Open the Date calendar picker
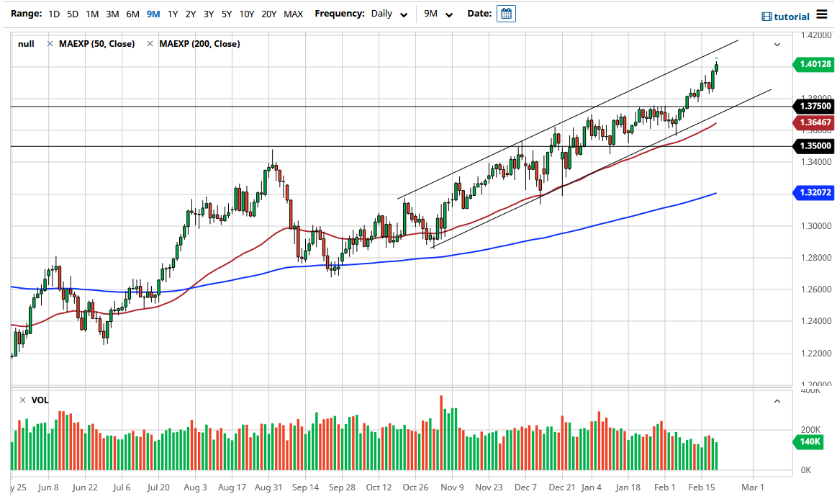Screen dimensions: 837x499 (x=506, y=13)
